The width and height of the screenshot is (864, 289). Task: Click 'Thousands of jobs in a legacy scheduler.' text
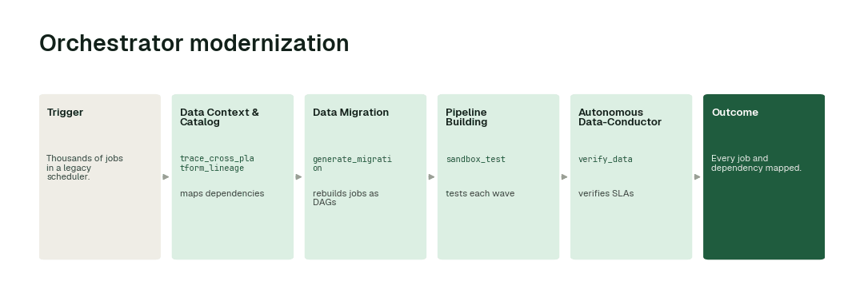click(x=84, y=168)
